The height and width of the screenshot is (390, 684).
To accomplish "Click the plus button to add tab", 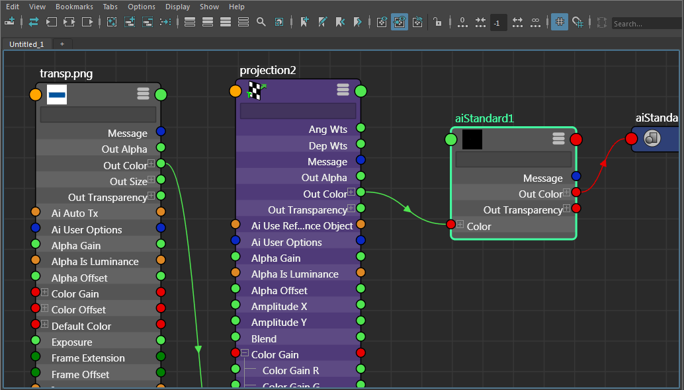I will [x=62, y=44].
